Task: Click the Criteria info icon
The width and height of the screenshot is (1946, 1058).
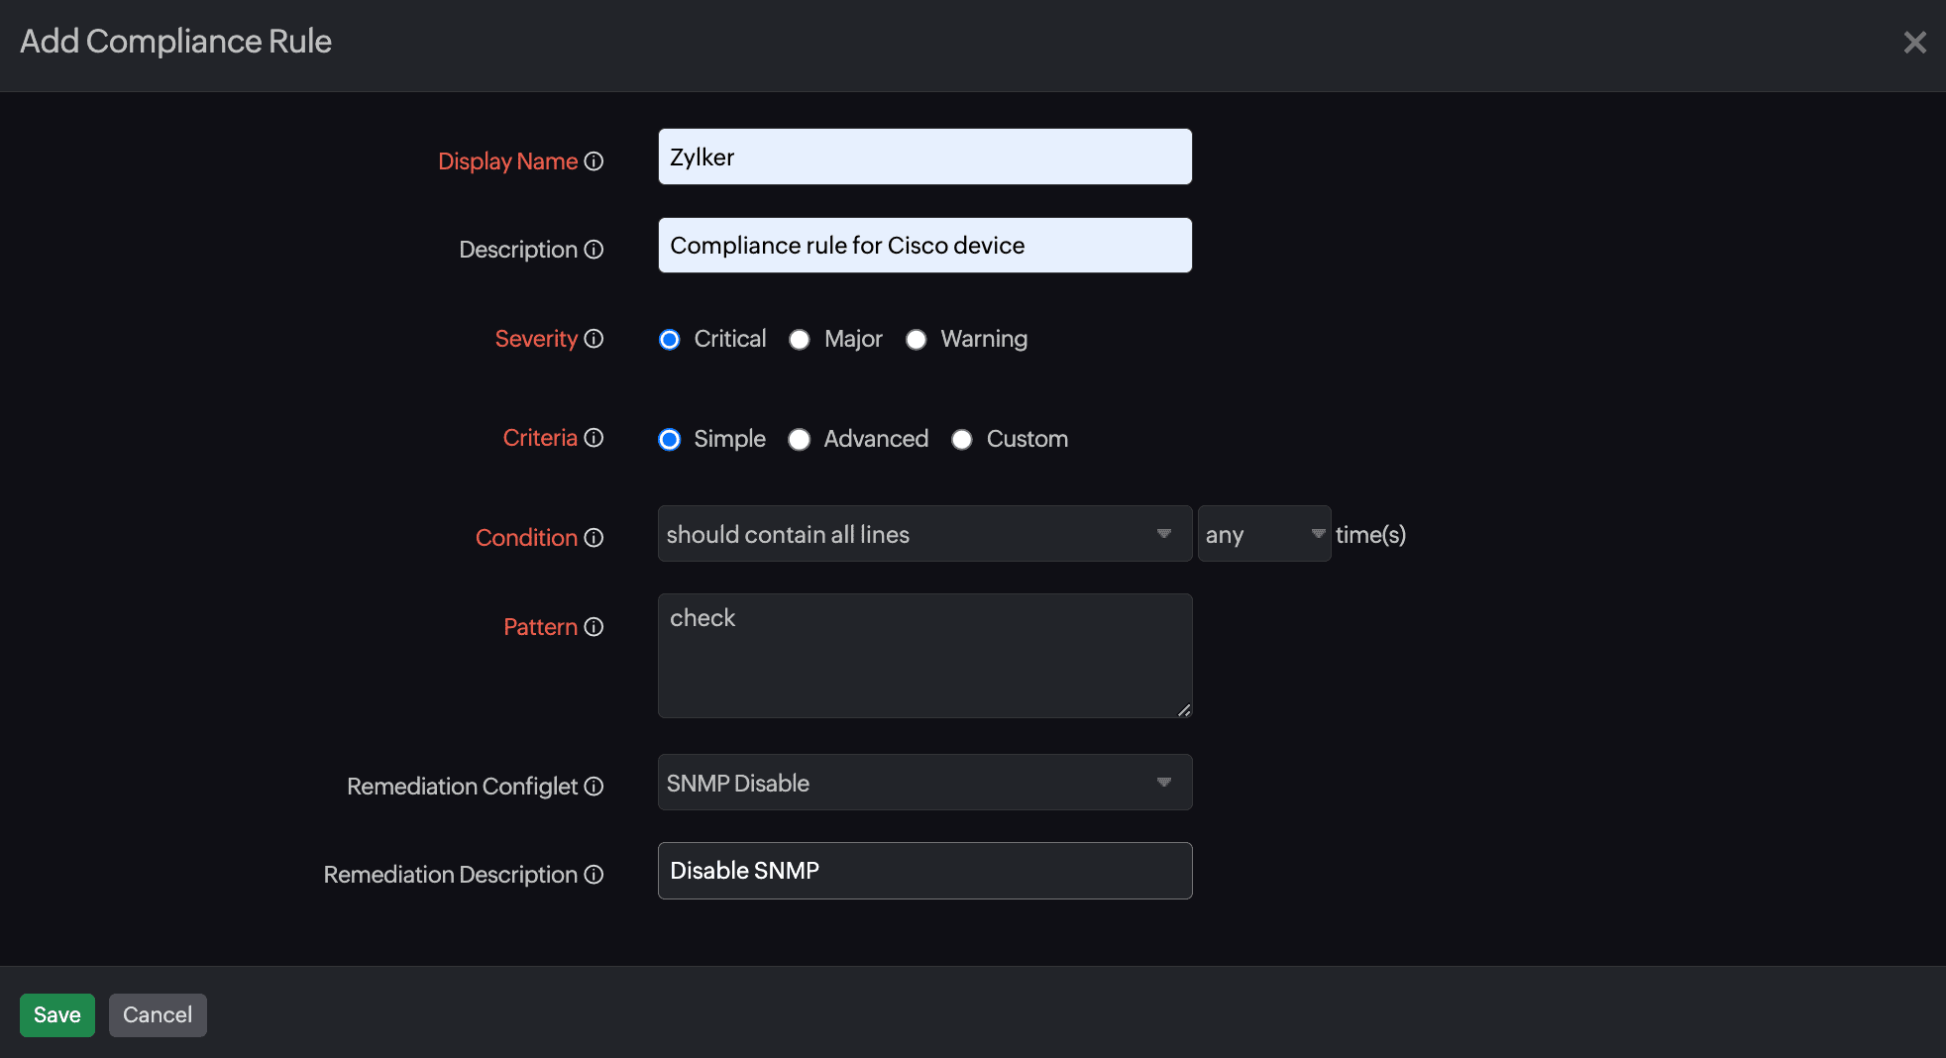Action: pos(594,438)
